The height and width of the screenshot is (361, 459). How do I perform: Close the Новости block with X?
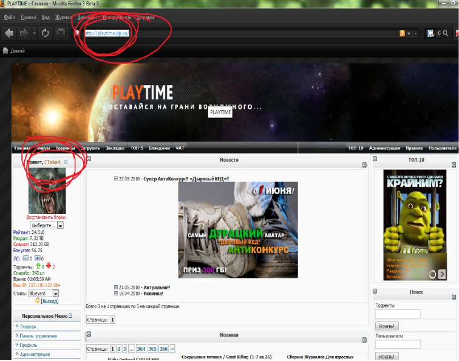tap(364, 165)
